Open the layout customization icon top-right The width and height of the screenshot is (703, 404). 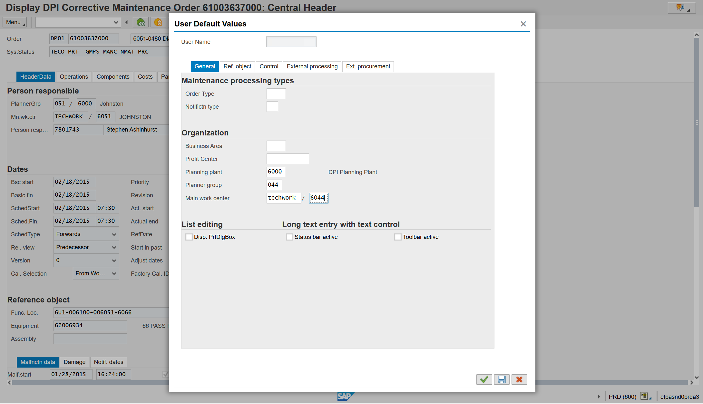pos(682,8)
